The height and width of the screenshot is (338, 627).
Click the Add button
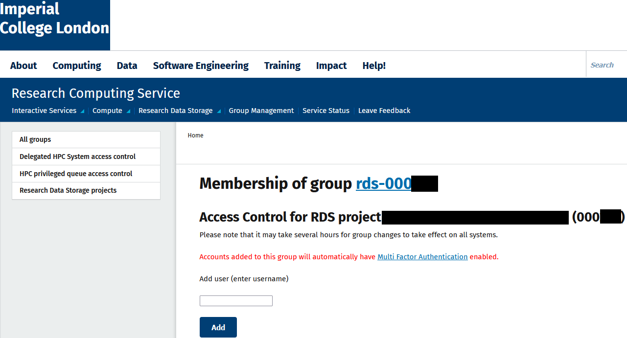click(x=218, y=327)
